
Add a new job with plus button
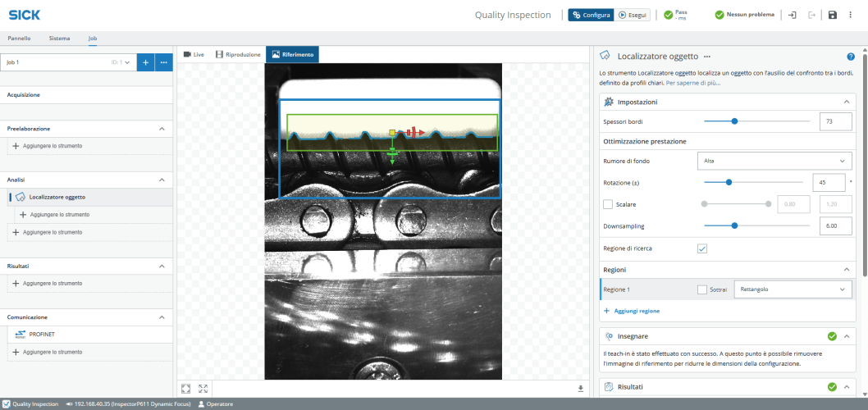pyautogui.click(x=145, y=62)
